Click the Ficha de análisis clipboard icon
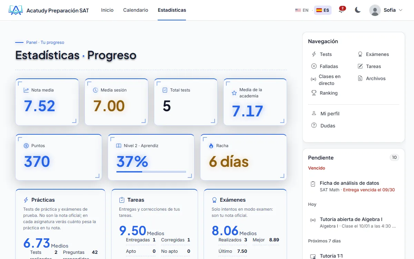This screenshot has width=414, height=259. [x=313, y=184]
